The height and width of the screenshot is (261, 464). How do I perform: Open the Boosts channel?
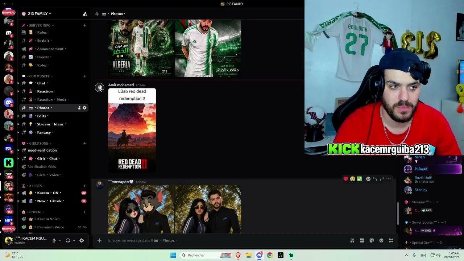[x=54, y=57]
